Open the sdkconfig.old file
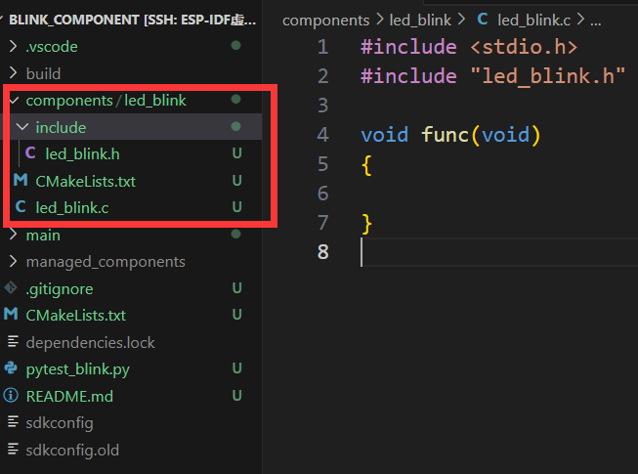 [x=72, y=450]
